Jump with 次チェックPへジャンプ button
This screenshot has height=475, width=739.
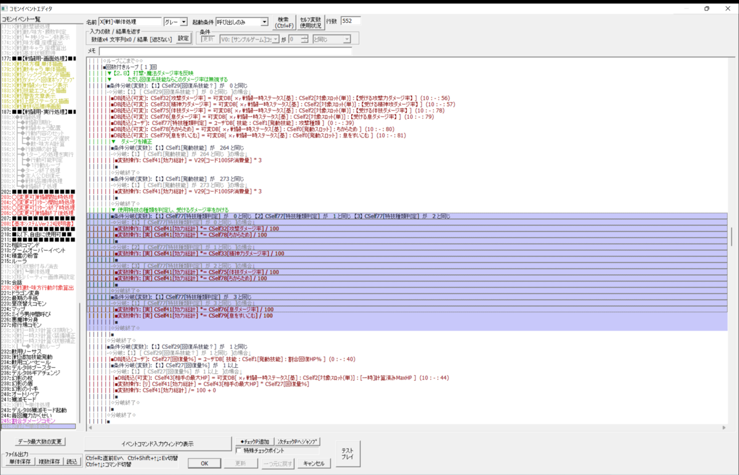pos(297,442)
